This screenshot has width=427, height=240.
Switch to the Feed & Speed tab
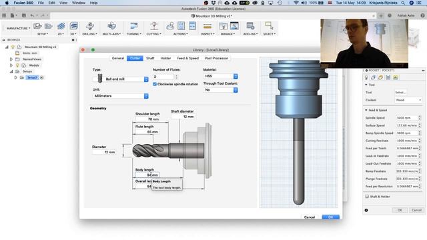pyautogui.click(x=188, y=58)
